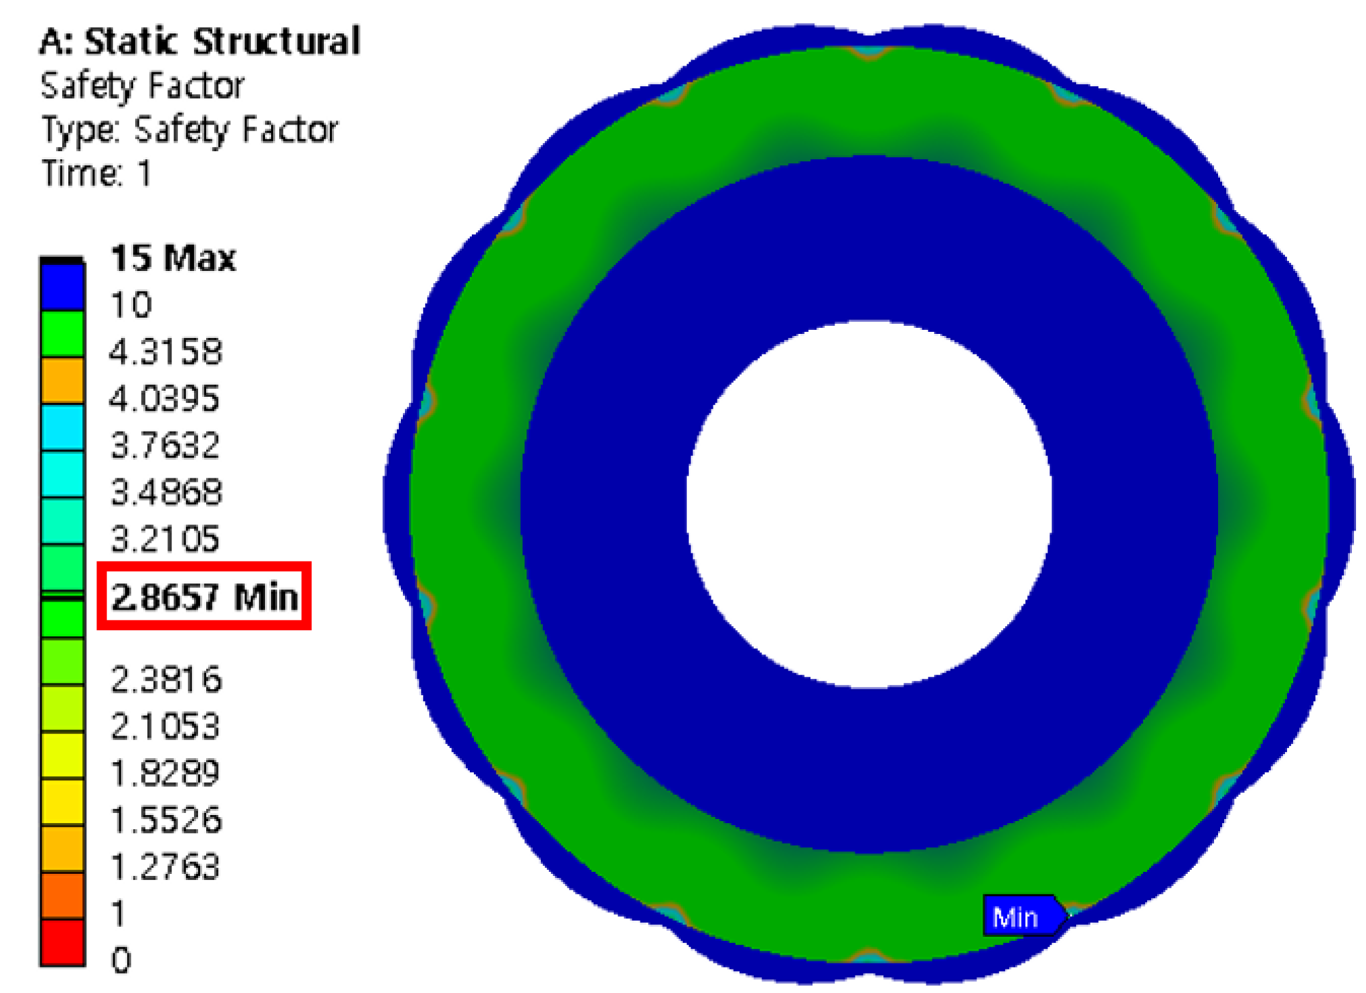The image size is (1366, 993).
Task: Click the legend value 1.2763
Action: coord(165,867)
